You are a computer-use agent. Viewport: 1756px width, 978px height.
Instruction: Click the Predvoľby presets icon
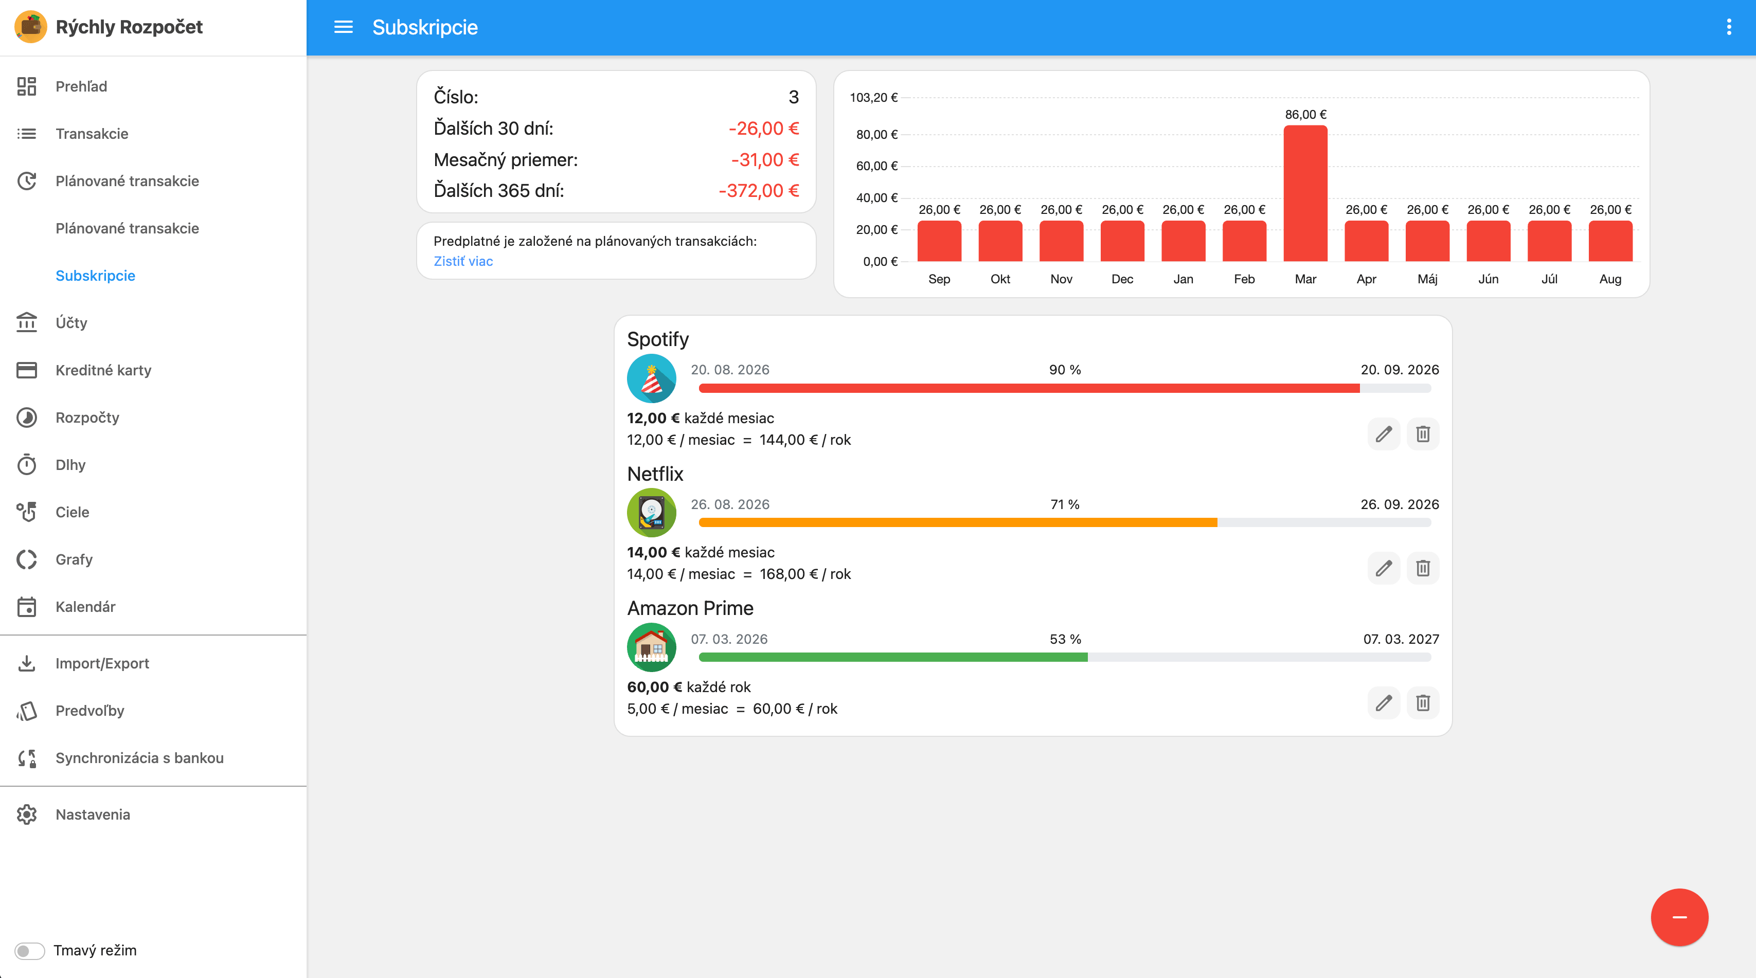coord(27,711)
